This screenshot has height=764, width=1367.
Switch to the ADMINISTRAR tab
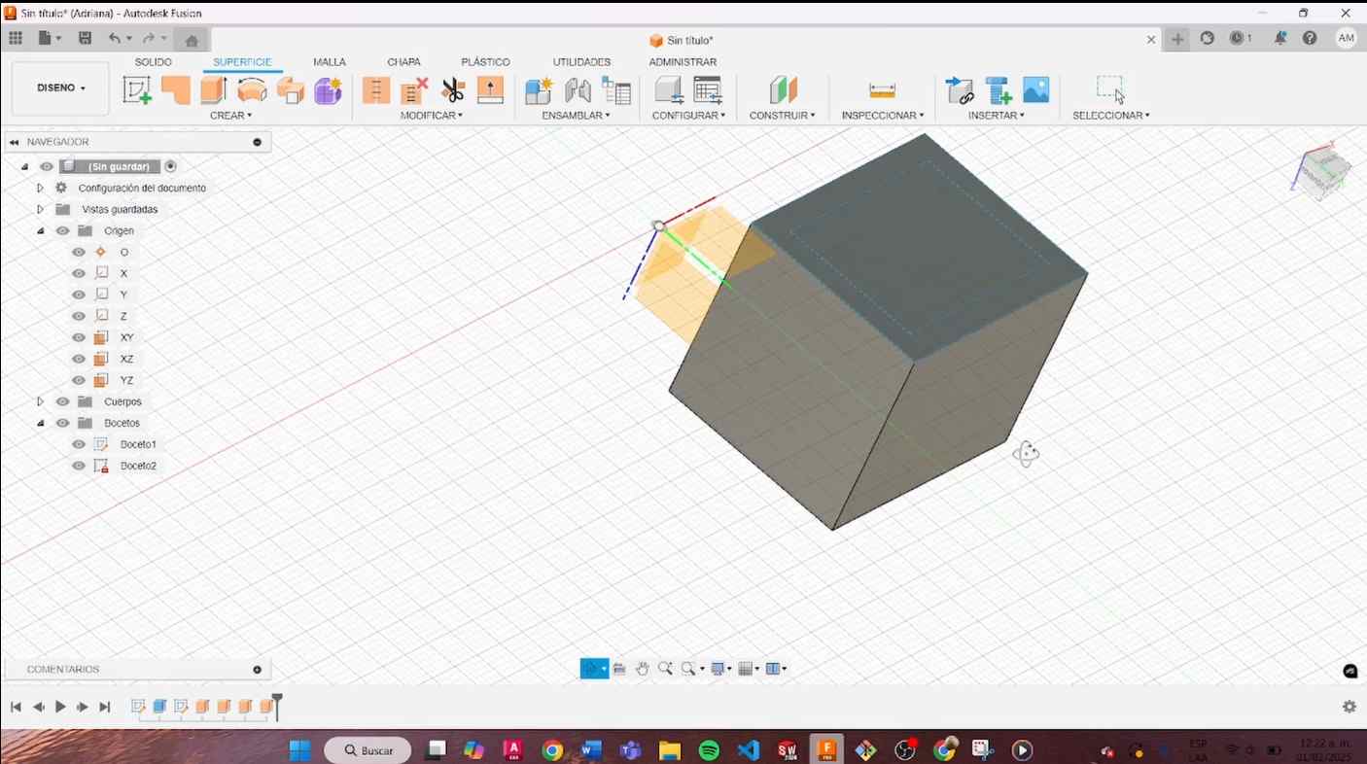683,62
